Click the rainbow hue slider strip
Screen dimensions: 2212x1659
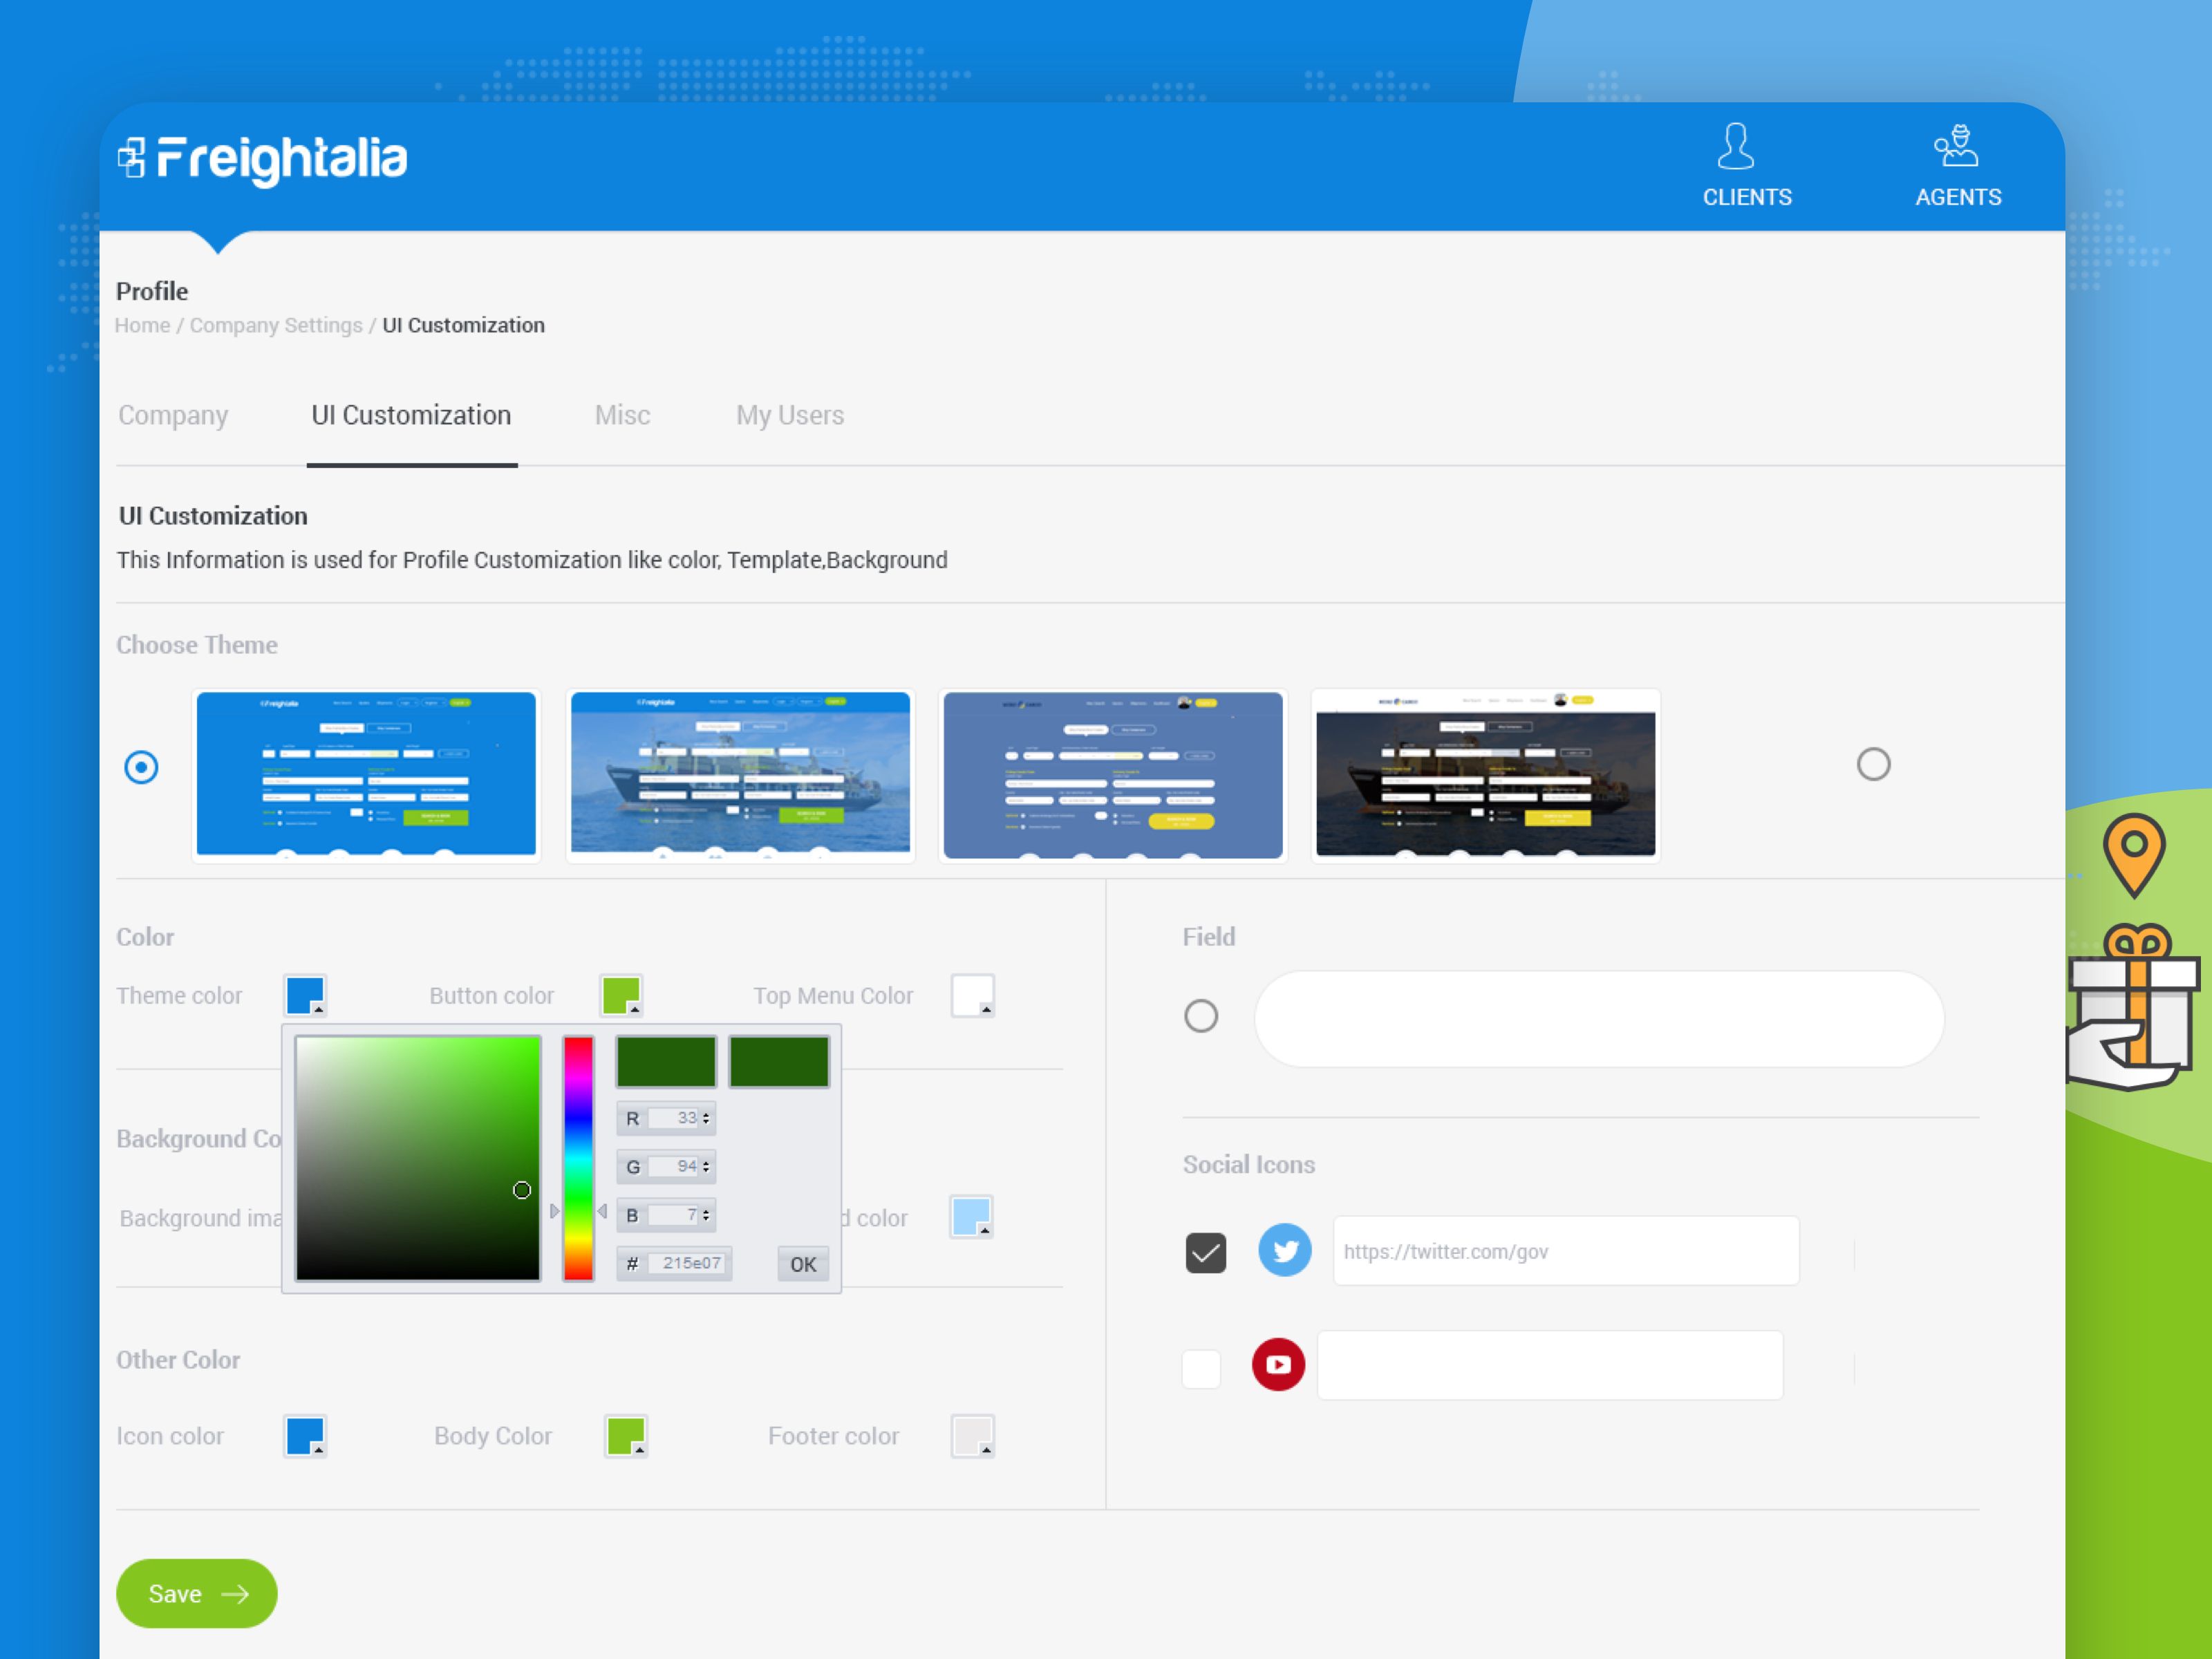click(578, 1158)
